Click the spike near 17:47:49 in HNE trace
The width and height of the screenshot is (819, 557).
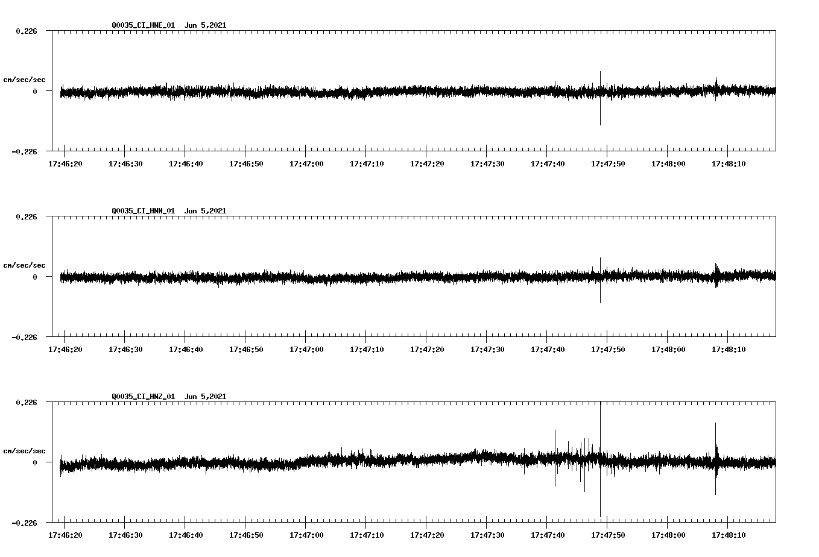(600, 98)
